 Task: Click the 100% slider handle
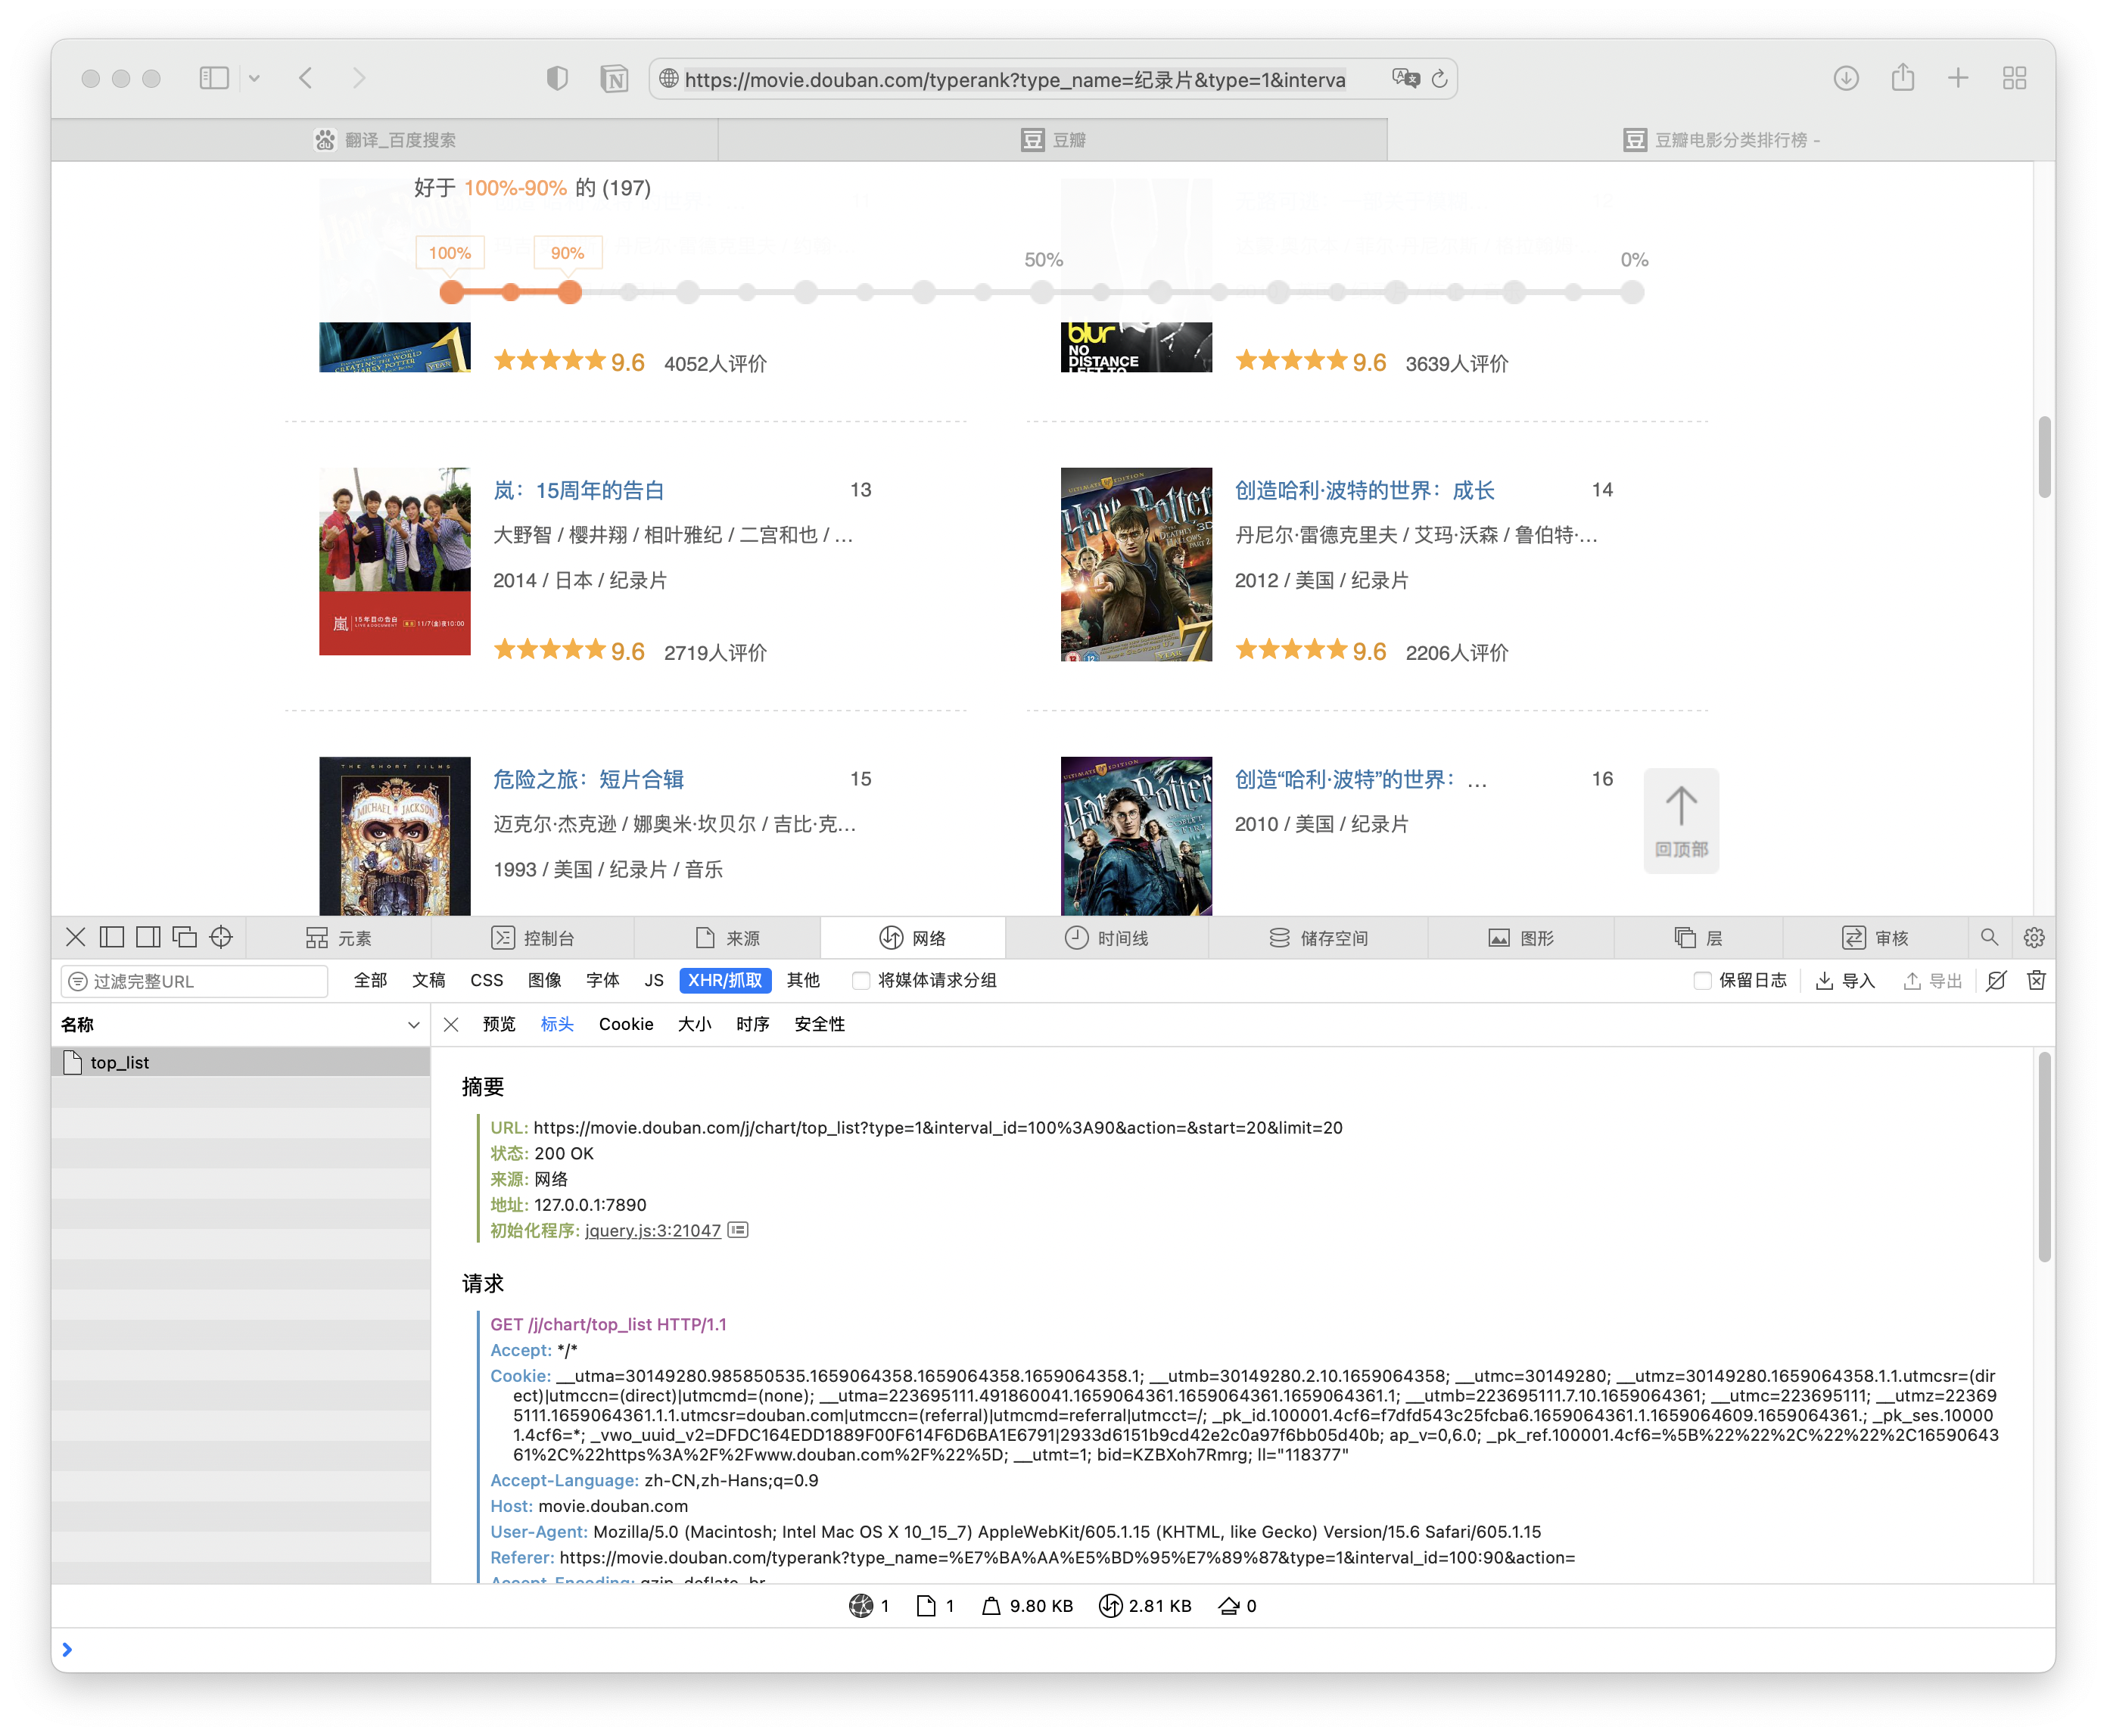(451, 292)
